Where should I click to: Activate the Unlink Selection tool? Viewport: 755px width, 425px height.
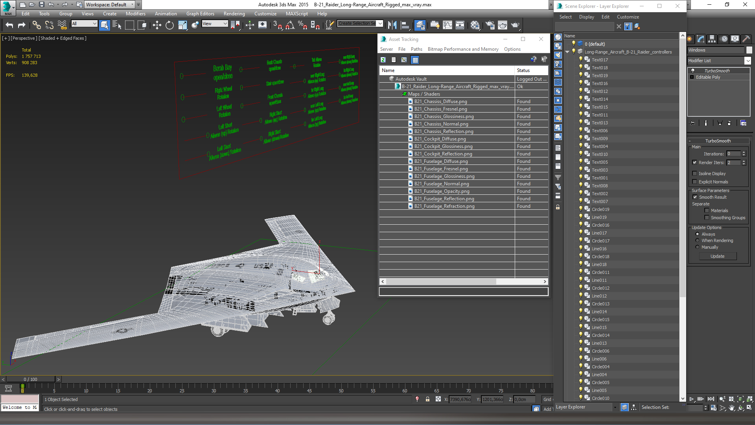pyautogui.click(x=49, y=25)
